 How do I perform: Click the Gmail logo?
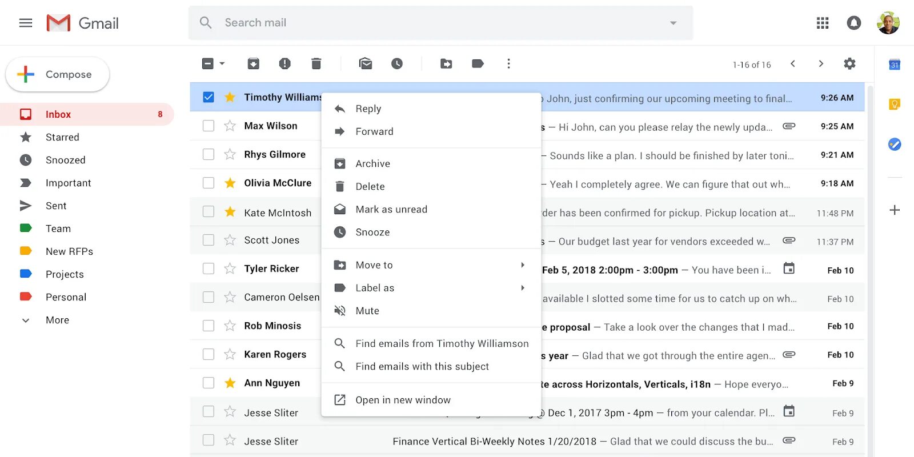coord(83,23)
